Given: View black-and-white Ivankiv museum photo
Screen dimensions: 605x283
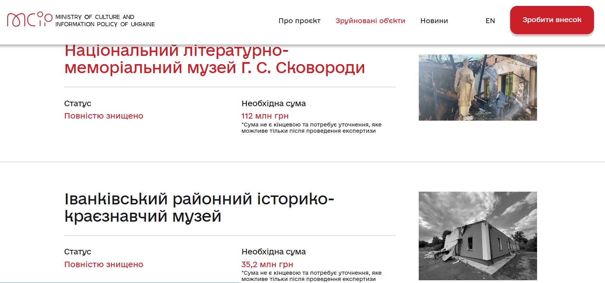Looking at the screenshot, I should tap(477, 236).
